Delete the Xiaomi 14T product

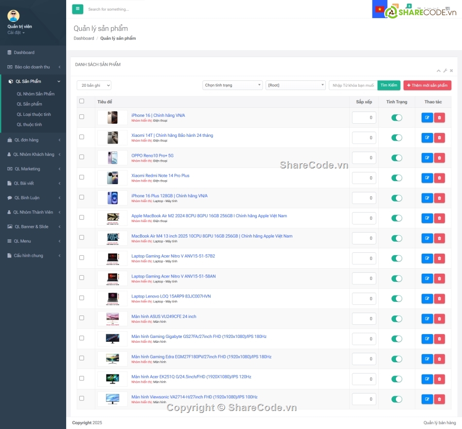pyautogui.click(x=439, y=137)
